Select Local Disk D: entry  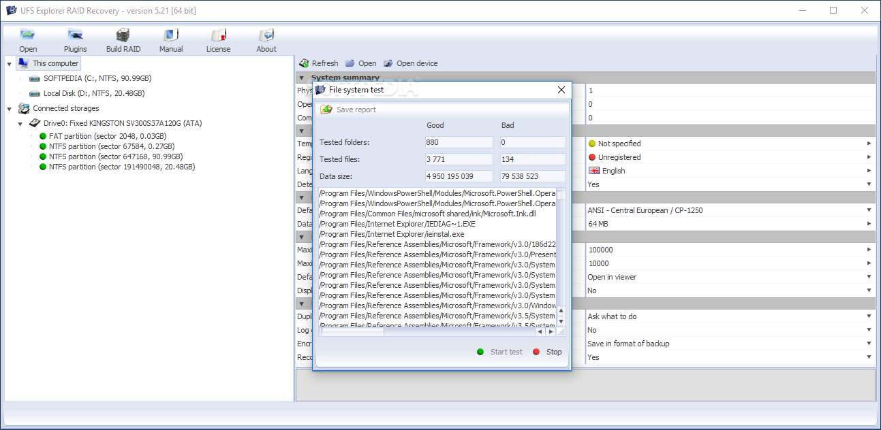pyautogui.click(x=87, y=93)
